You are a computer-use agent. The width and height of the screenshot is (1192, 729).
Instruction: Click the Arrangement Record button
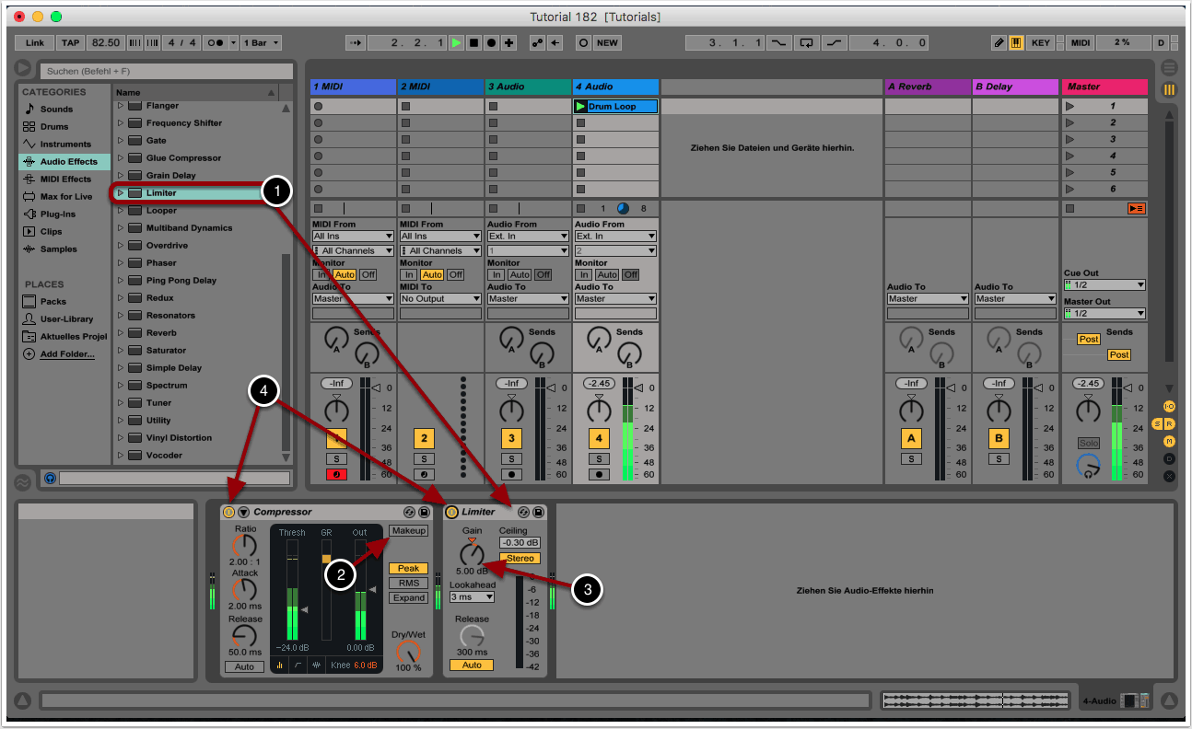pyautogui.click(x=491, y=42)
